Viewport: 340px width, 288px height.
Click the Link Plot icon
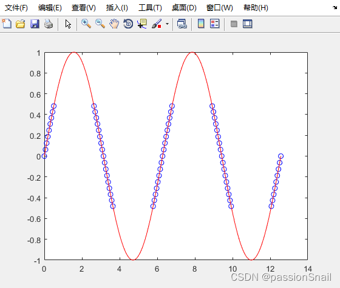[182, 24]
